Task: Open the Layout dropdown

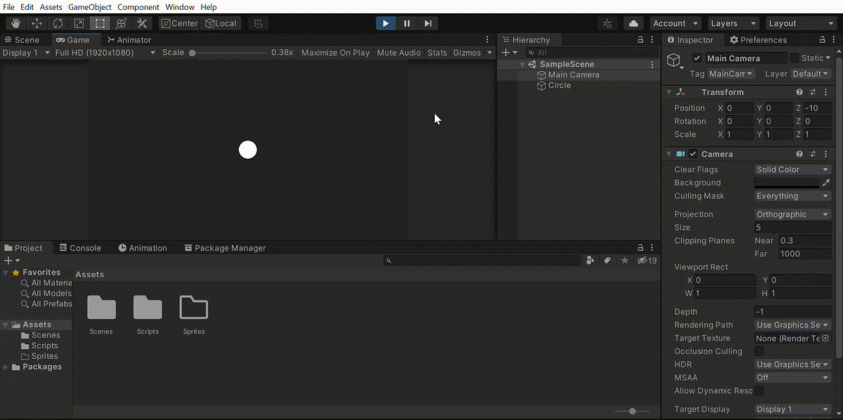Action: [800, 22]
